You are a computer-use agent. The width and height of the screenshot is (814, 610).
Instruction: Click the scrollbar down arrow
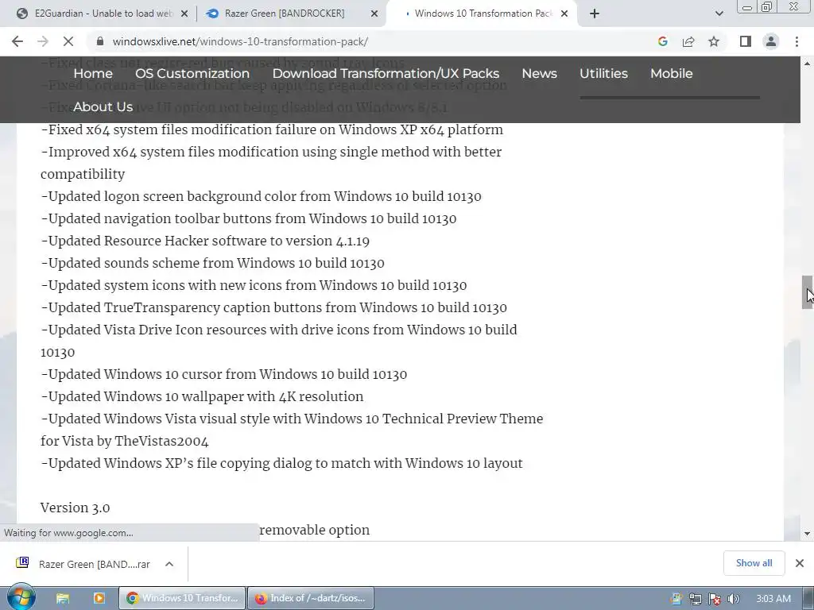point(807,534)
